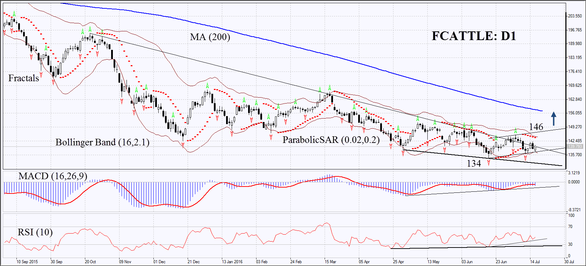The height and width of the screenshot is (266, 586).
Task: Click the 162.840 price axis value
Action: (575, 99)
